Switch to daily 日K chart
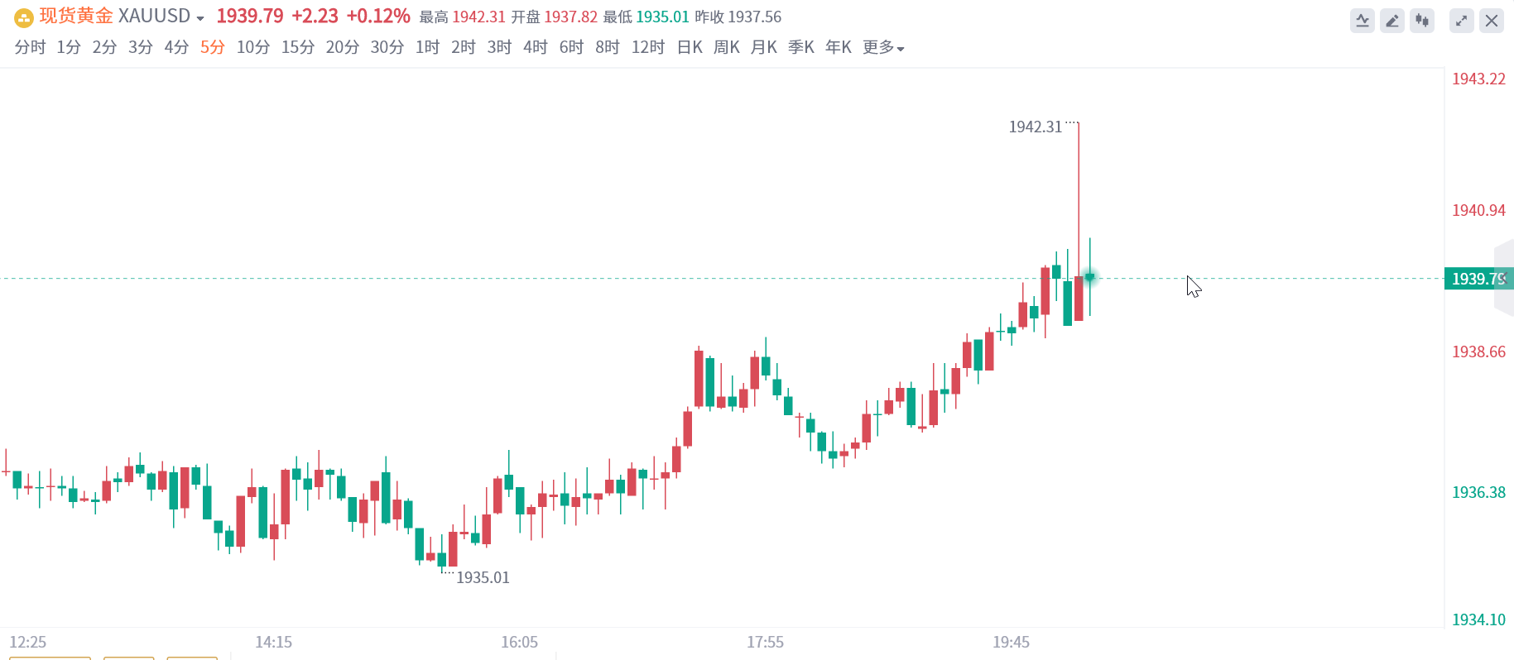The image size is (1514, 660). tap(690, 47)
